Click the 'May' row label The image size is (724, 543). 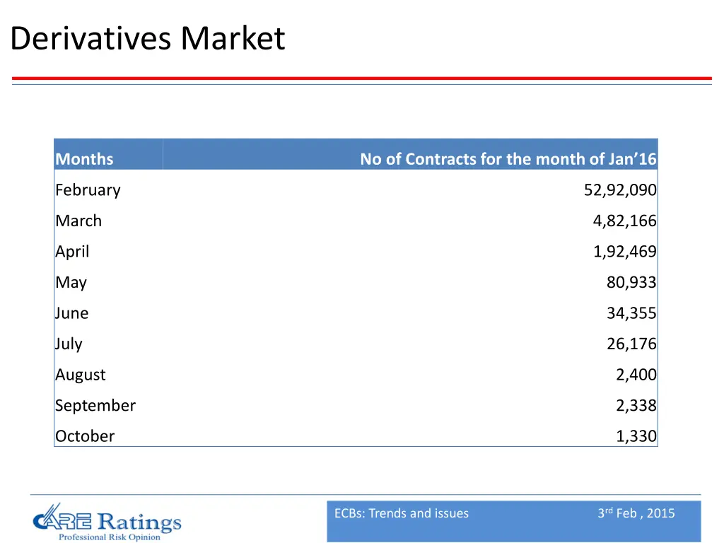tap(71, 283)
